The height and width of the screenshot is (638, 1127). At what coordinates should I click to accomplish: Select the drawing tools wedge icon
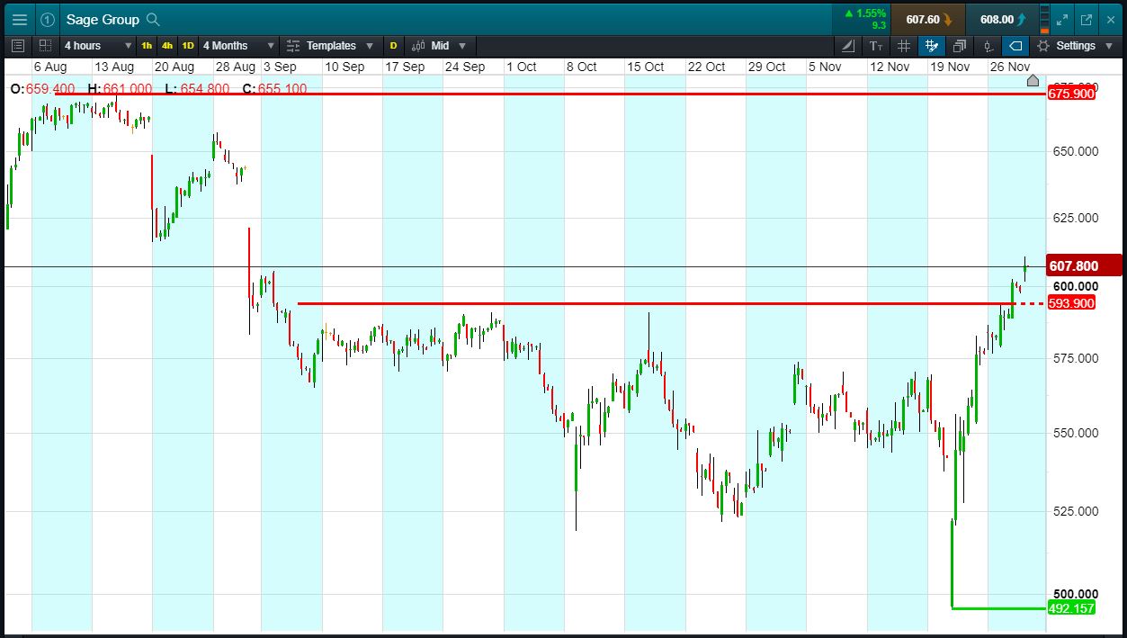[x=848, y=45]
